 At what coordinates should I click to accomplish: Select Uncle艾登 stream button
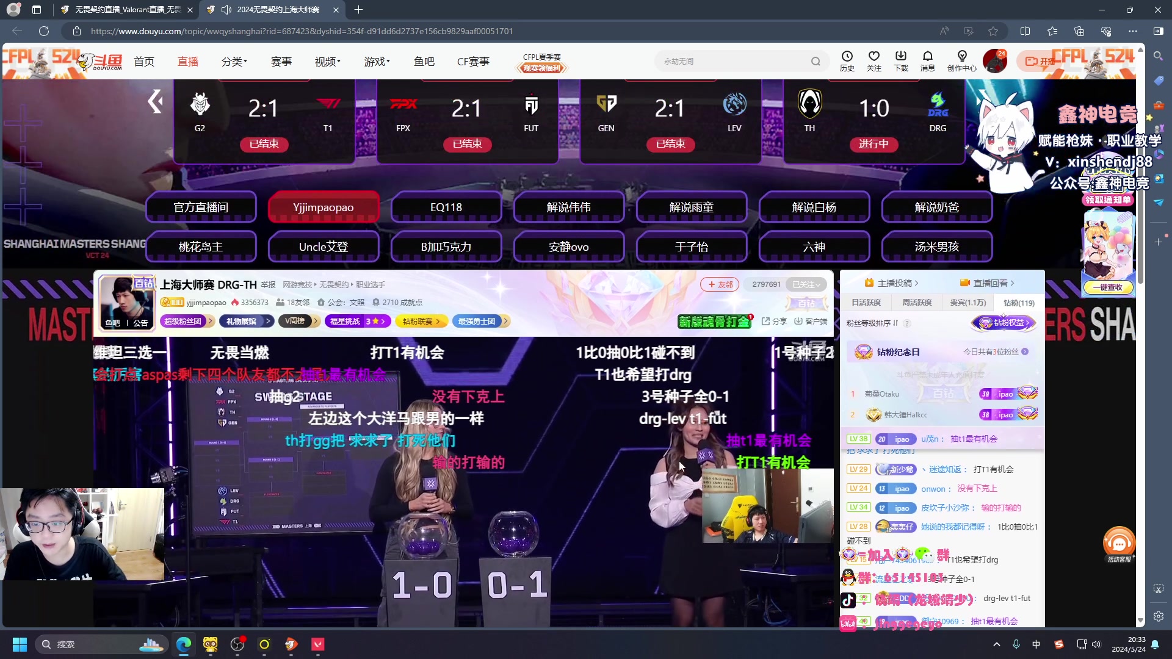324,247
